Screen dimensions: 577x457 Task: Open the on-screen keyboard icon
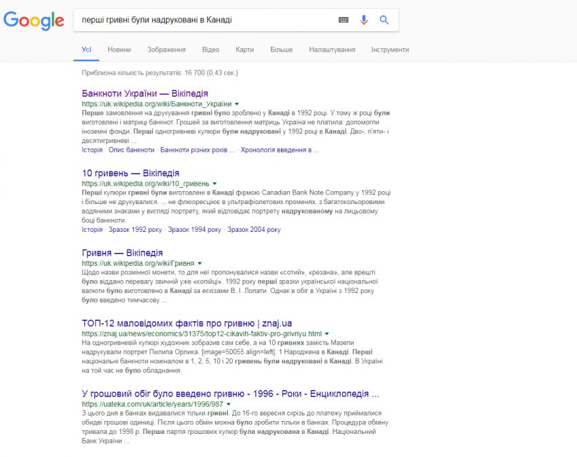343,20
